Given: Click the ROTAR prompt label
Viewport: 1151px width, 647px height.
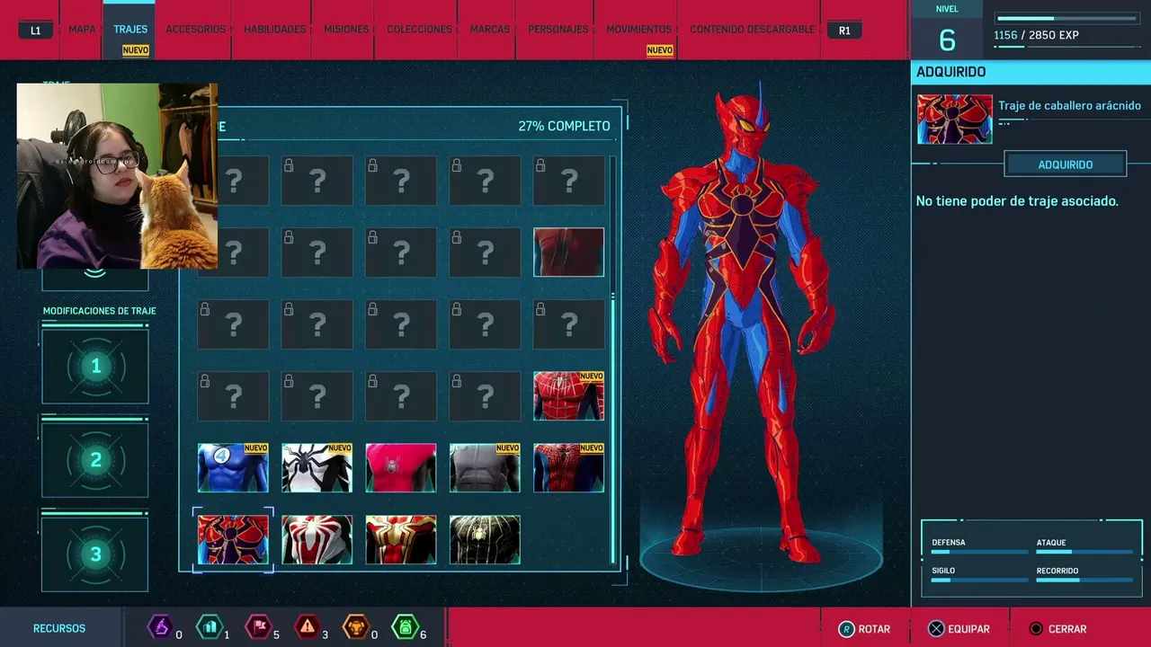Looking at the screenshot, I should point(874,630).
